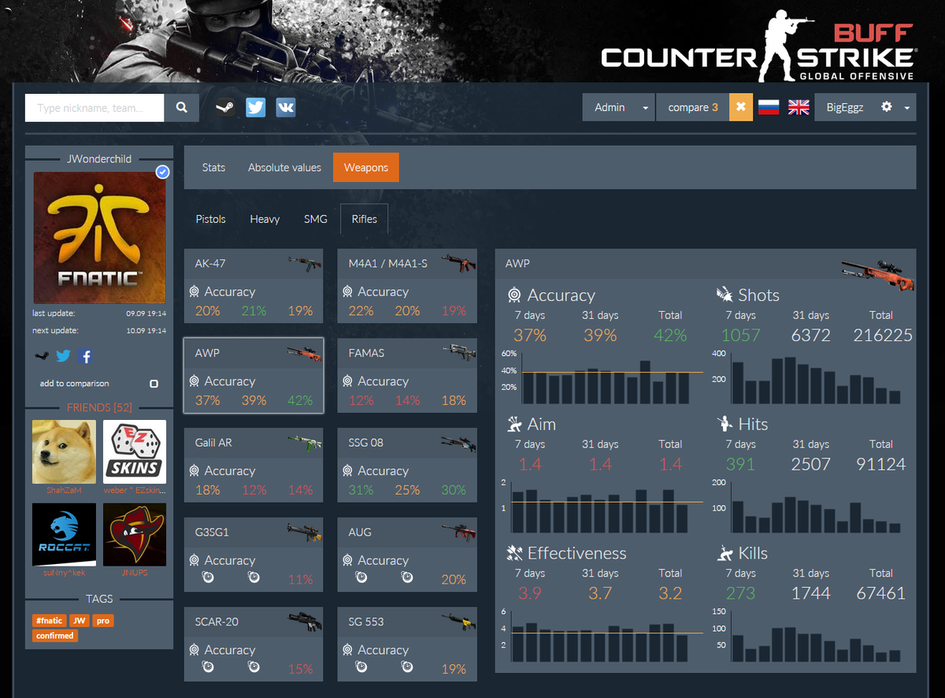The image size is (945, 698).
Task: Click the M4A1 / M4A1-S weapon image
Action: 458,263
